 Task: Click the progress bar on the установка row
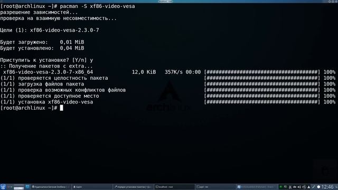coord(262,102)
